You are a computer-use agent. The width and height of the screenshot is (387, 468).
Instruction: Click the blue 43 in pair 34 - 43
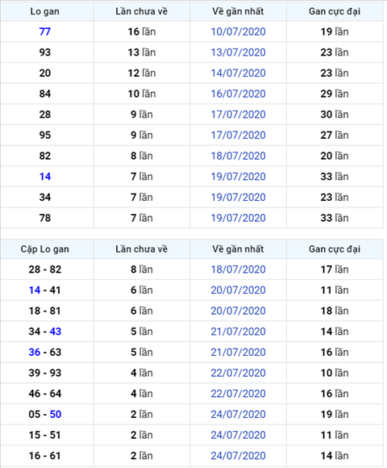tap(56, 332)
